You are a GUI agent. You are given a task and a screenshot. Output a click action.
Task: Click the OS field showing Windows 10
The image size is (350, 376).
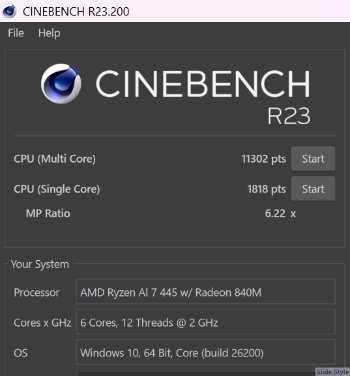(205, 352)
